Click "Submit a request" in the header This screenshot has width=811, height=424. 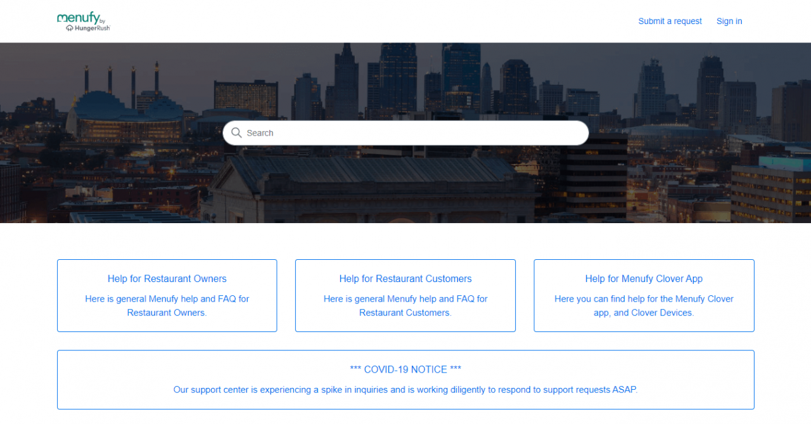click(670, 21)
